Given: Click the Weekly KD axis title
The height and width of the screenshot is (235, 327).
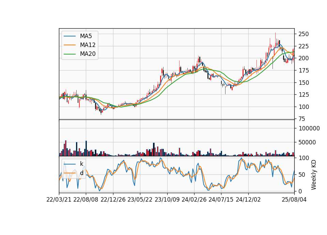Looking at the screenshot, I should tap(313, 175).
